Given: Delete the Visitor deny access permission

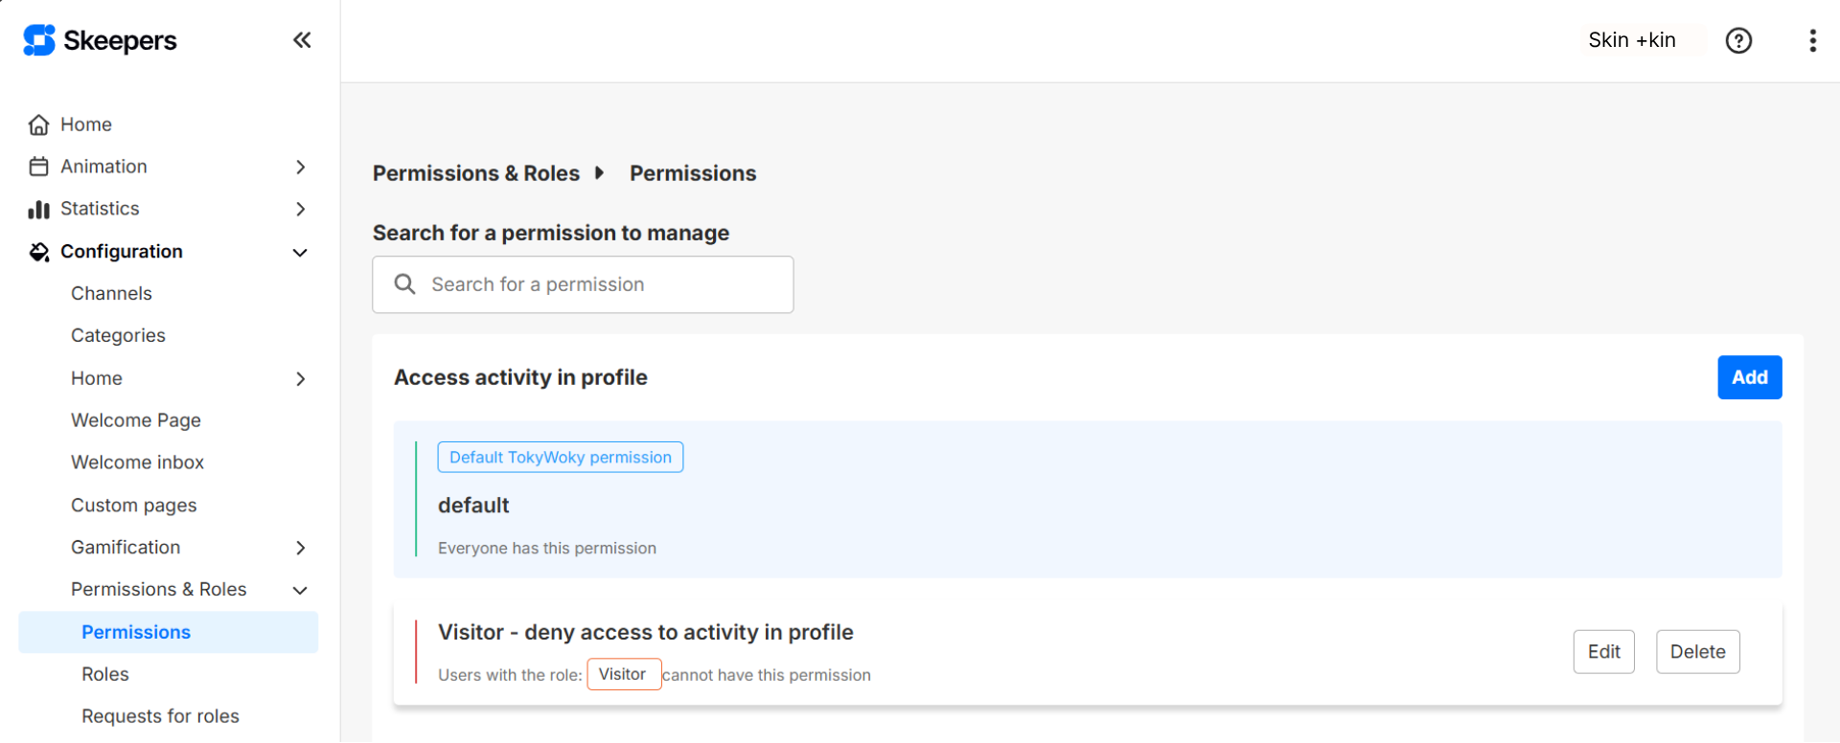Looking at the screenshot, I should pyautogui.click(x=1697, y=652).
